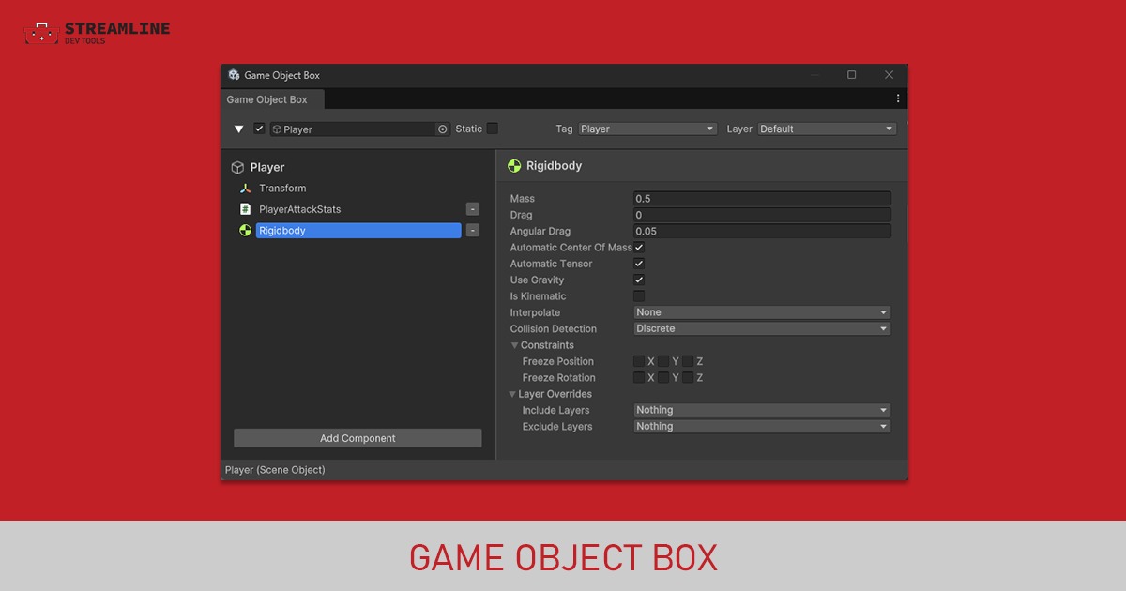Open the window options kebab menu
1126x591 pixels.
[x=897, y=98]
